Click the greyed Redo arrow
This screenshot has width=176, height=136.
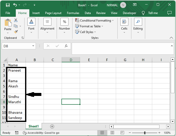(x=25, y=5)
